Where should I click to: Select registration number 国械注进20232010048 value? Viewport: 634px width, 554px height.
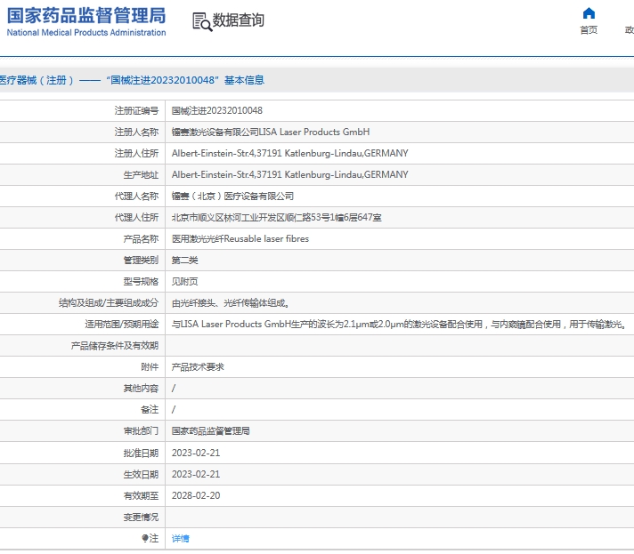click(x=216, y=110)
